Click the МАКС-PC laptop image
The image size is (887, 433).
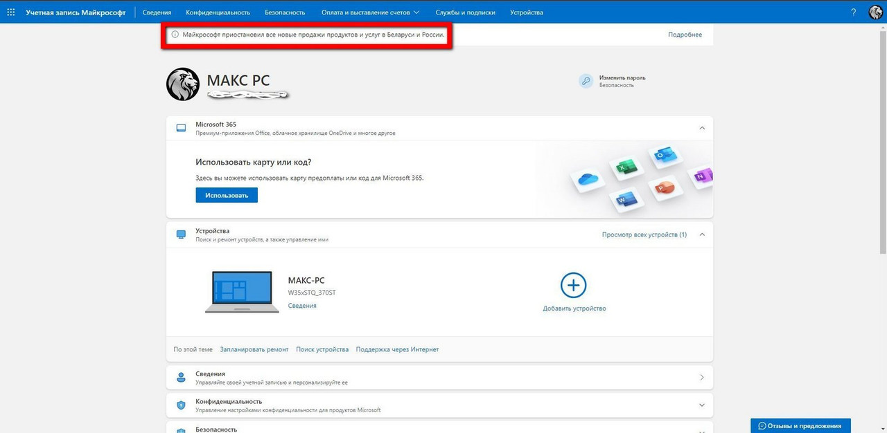pos(242,292)
